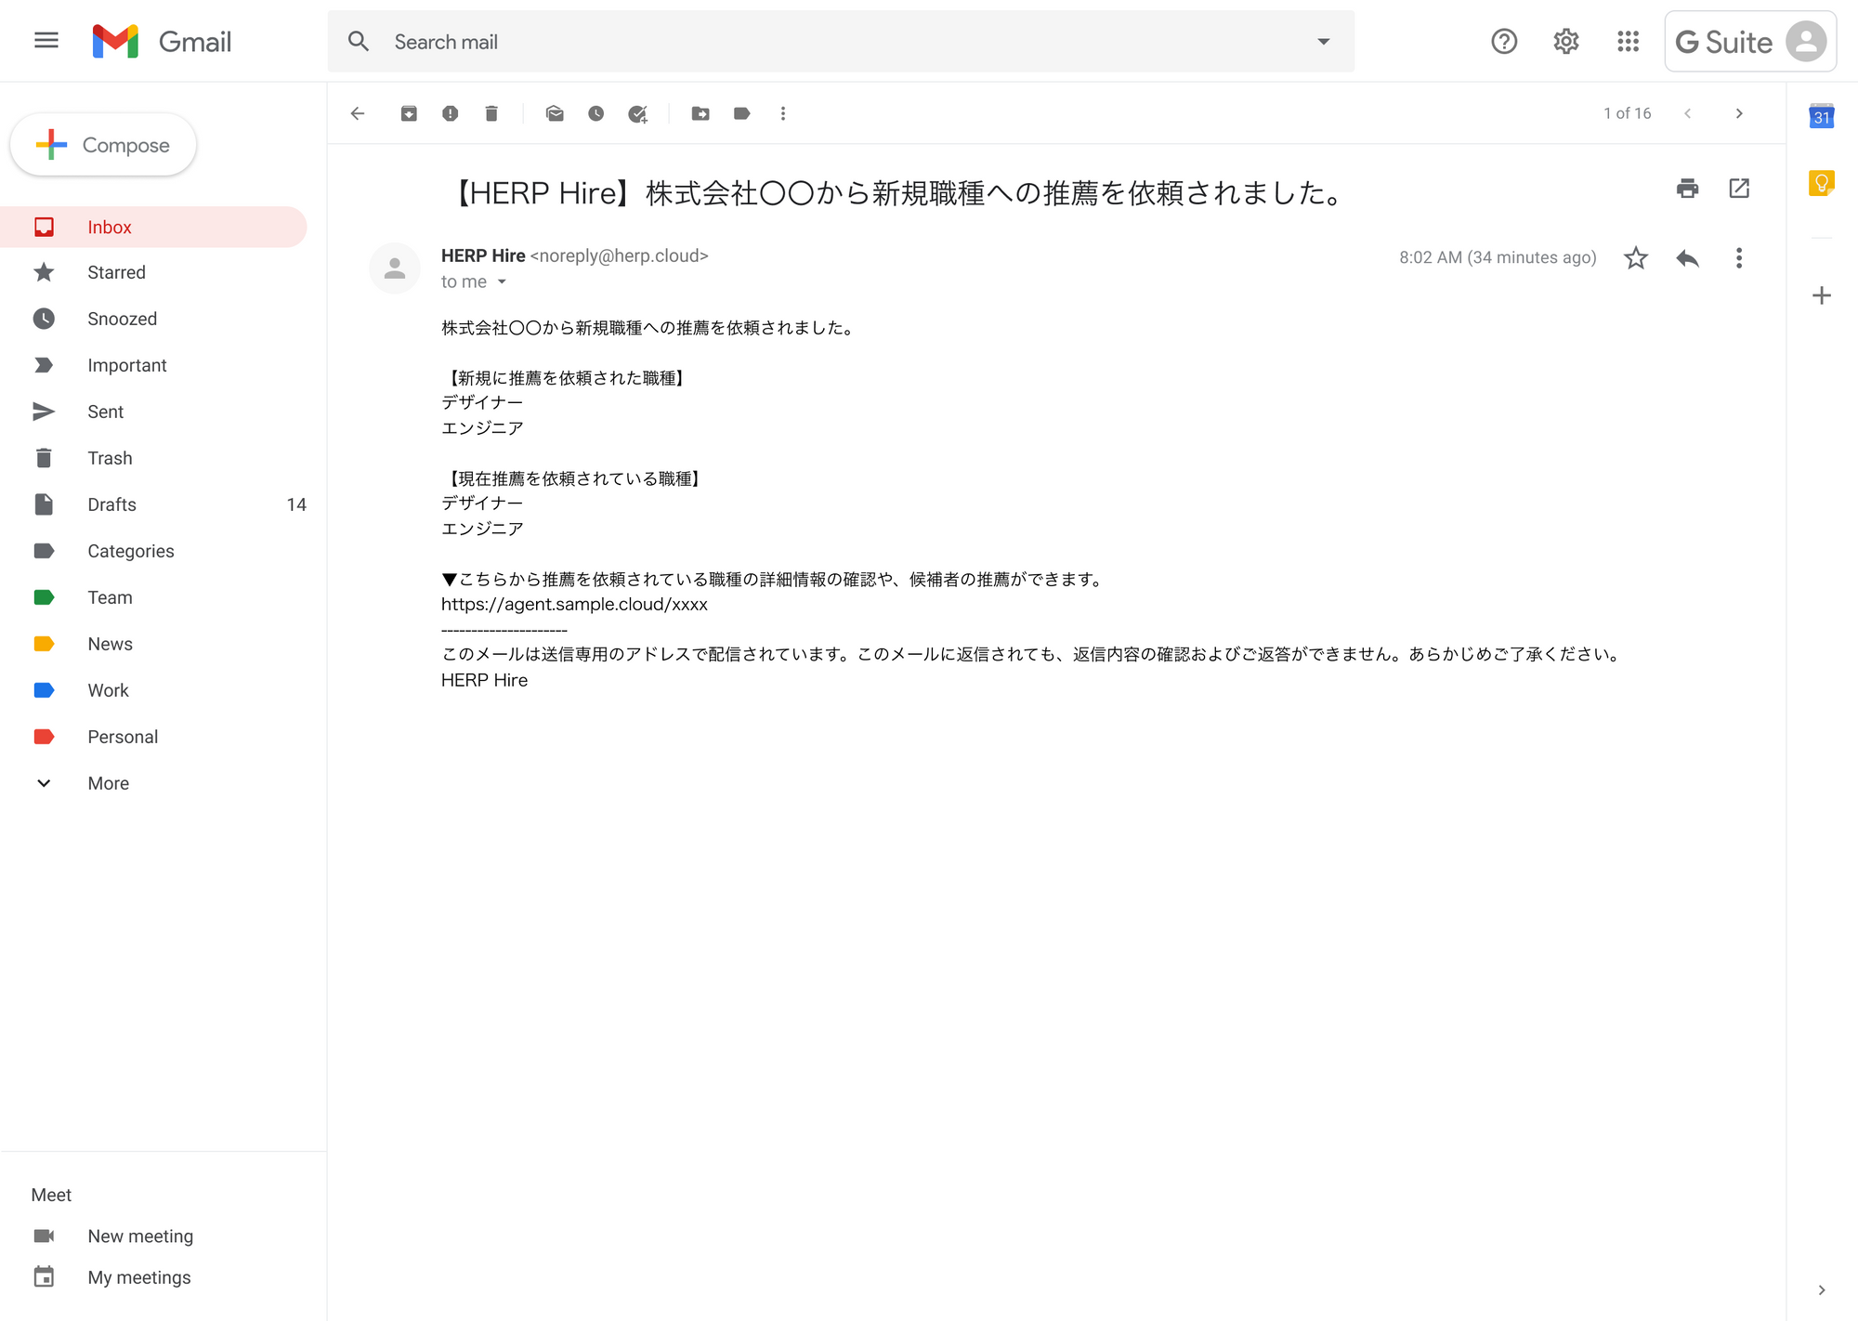Image resolution: width=1858 pixels, height=1321 pixels.
Task: Open the Drafts folder
Action: 111,504
